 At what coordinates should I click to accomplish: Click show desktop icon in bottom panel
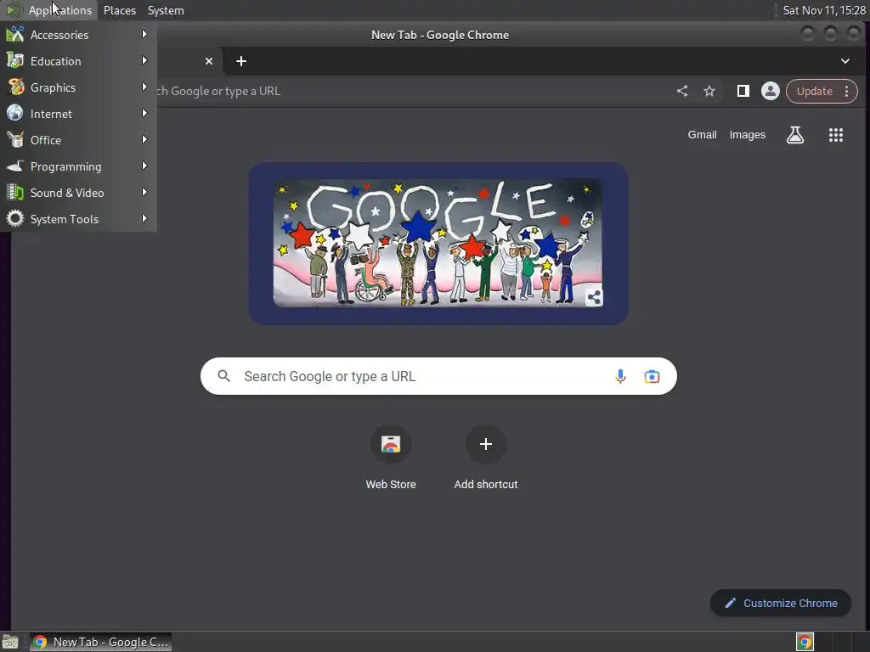click(10, 642)
